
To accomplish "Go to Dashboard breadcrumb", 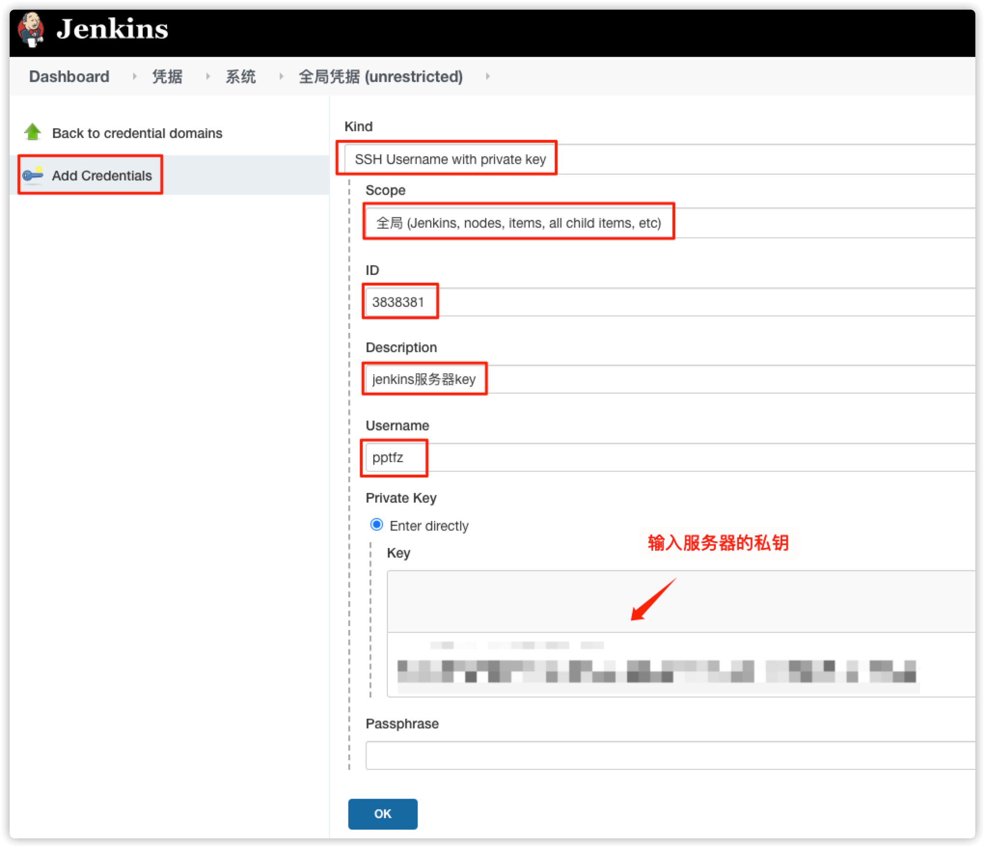I will pyautogui.click(x=69, y=76).
